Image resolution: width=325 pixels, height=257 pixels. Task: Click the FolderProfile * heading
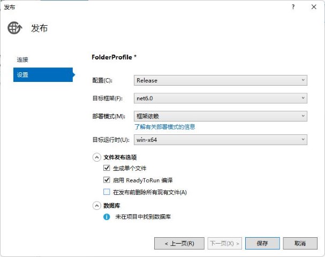tap(114, 57)
